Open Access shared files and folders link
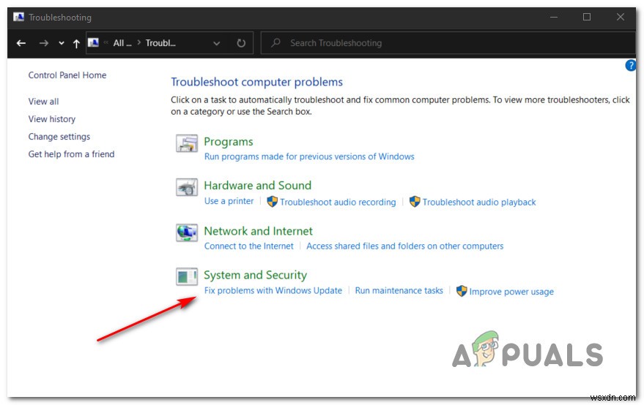The image size is (644, 405). coord(405,246)
